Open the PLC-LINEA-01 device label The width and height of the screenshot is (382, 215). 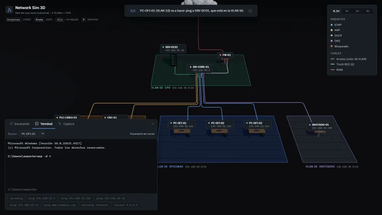coord(67,117)
